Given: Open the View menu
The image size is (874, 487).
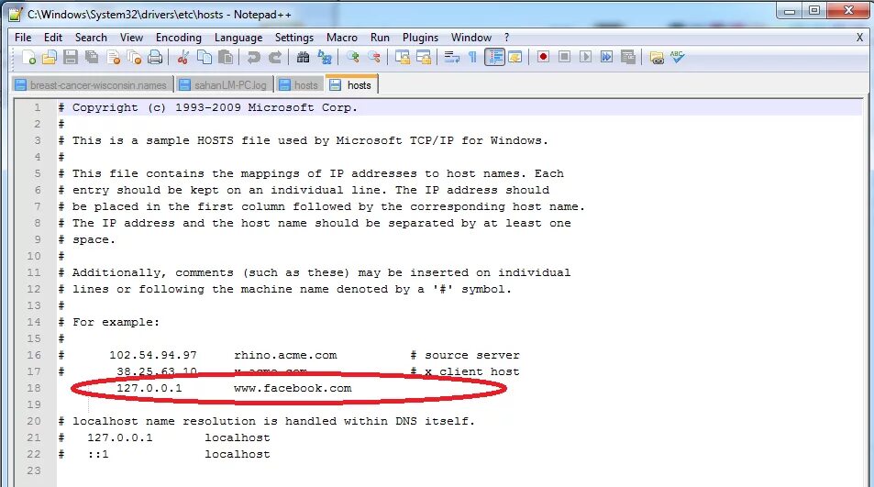Looking at the screenshot, I should click(x=131, y=38).
